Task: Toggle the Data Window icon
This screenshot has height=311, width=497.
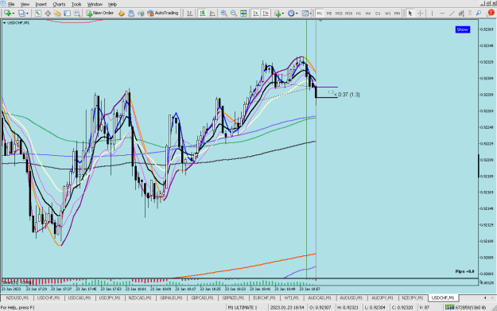Action: [48, 14]
